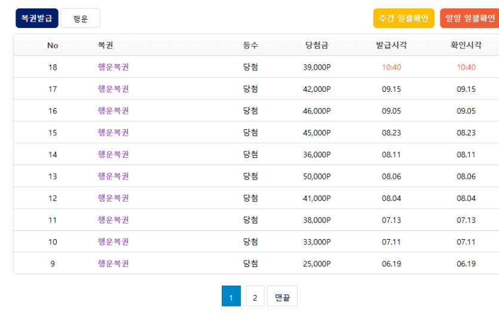Click 발급시각 10:40 in row 18
Viewport: 499px width, 313px height.
click(x=391, y=67)
